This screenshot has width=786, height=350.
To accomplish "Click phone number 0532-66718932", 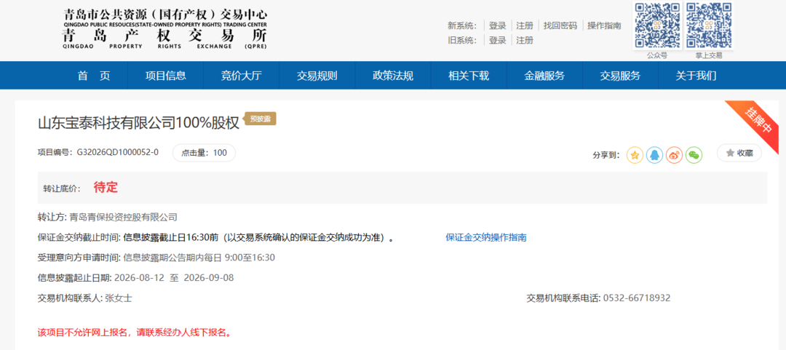I will click(637, 298).
